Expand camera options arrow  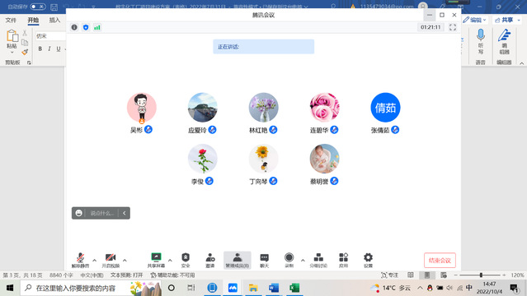pyautogui.click(x=125, y=260)
